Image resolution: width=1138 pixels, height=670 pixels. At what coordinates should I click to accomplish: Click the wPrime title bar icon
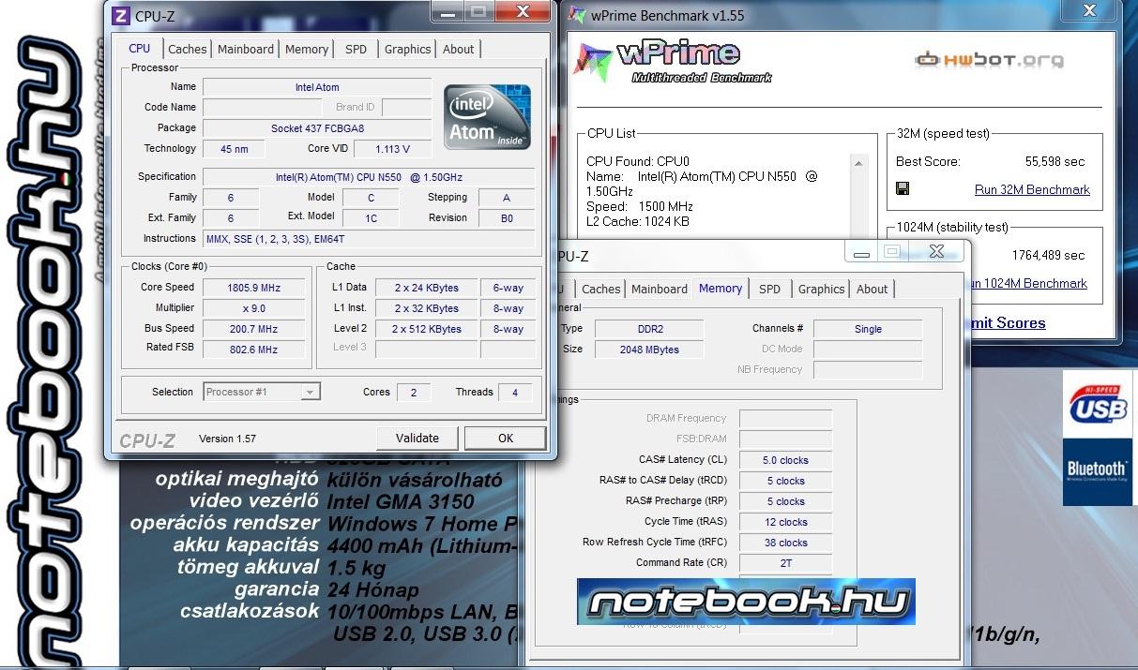576,16
